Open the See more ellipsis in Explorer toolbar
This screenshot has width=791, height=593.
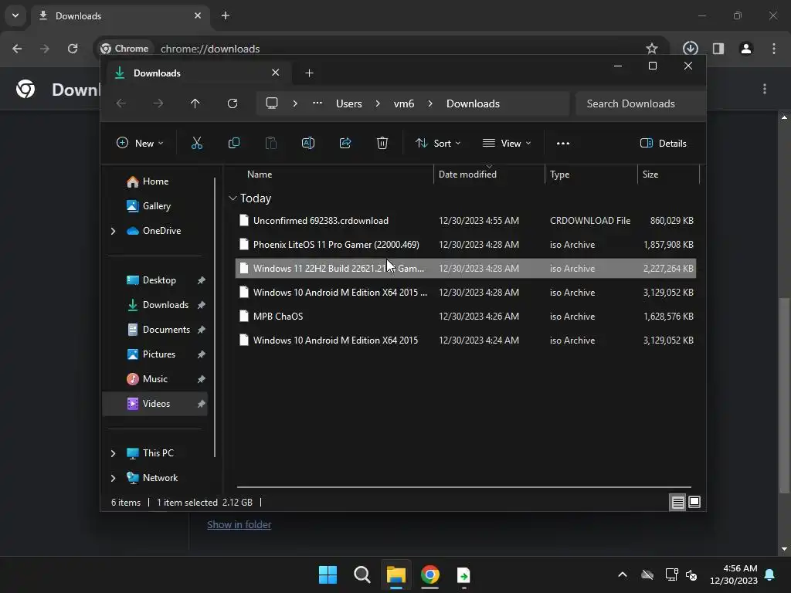point(563,143)
